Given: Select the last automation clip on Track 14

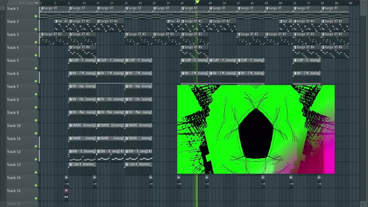Looking at the screenshot, I should click(x=319, y=181).
